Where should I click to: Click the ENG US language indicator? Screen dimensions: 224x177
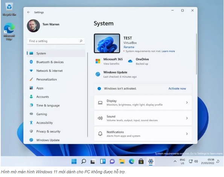(x=183, y=162)
